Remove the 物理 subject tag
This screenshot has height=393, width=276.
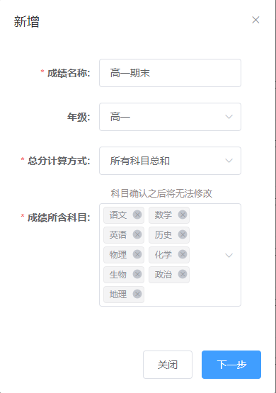[137, 254]
